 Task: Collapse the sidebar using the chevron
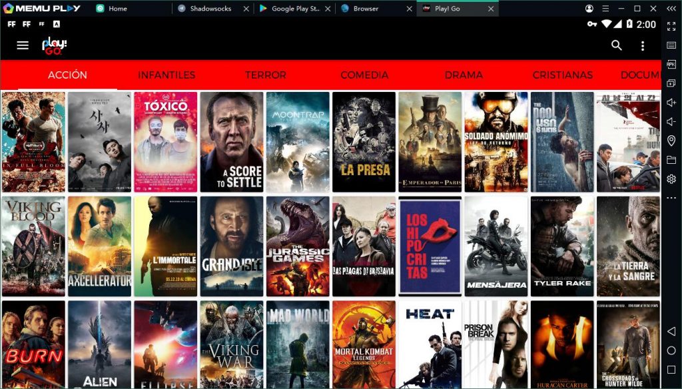click(672, 8)
